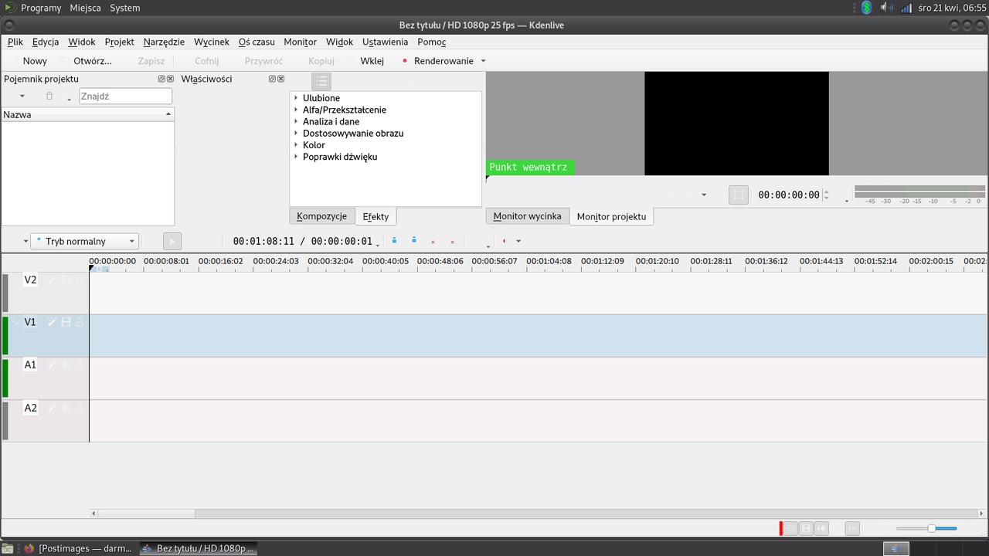This screenshot has width=989, height=556.
Task: Open effects for the A1 track
Action: 52,364
